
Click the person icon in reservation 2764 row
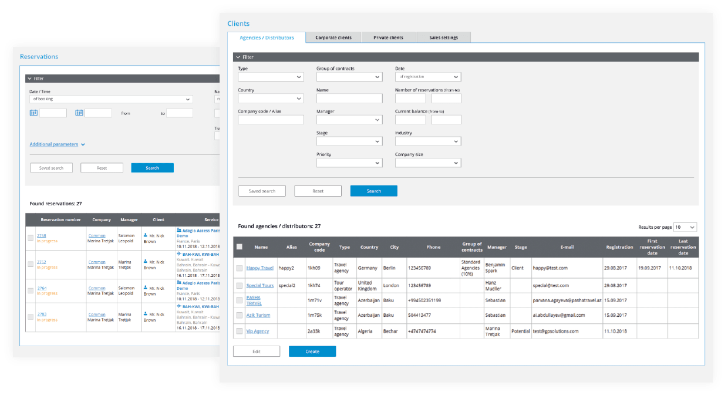[145, 288]
